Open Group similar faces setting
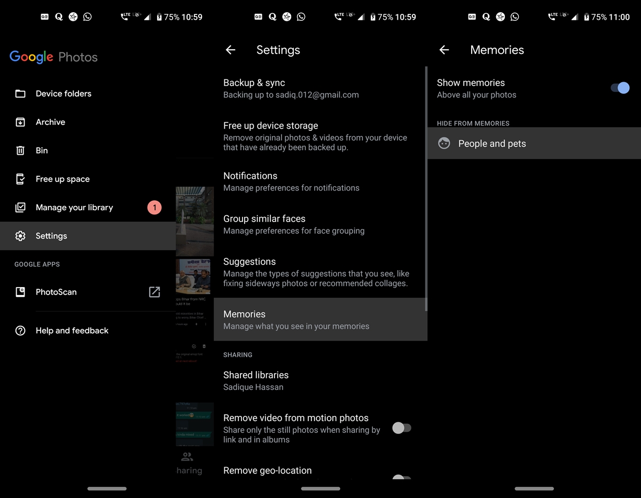This screenshot has width=641, height=498. point(319,224)
